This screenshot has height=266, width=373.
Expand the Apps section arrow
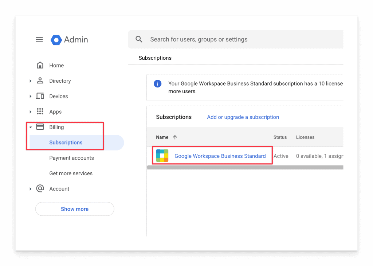point(31,112)
